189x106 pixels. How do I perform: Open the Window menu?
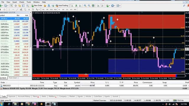click(x=36, y=2)
